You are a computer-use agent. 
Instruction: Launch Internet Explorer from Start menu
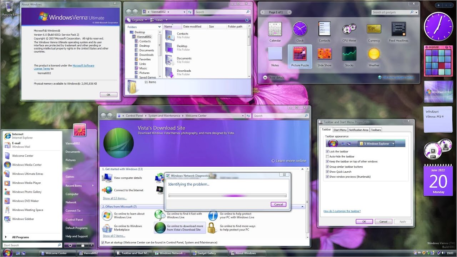pyautogui.click(x=32, y=136)
